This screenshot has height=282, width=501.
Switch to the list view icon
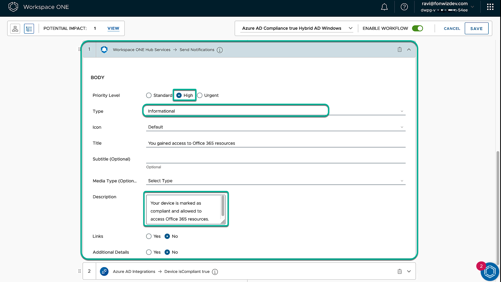pos(29,28)
